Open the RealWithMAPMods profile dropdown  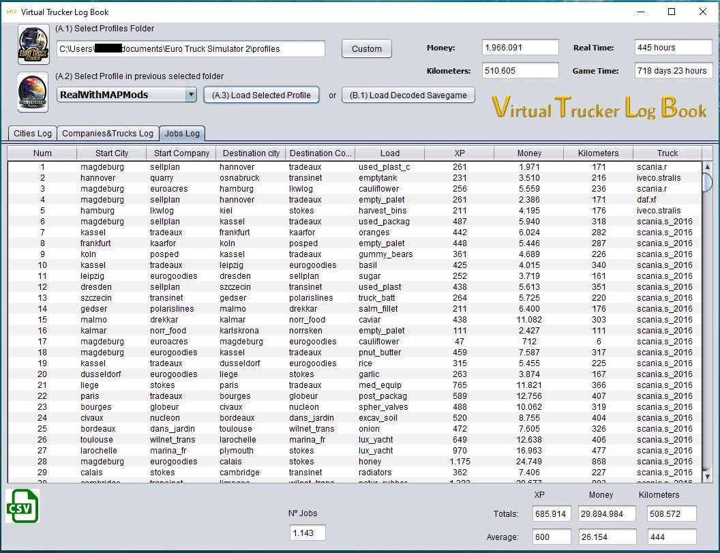(191, 95)
